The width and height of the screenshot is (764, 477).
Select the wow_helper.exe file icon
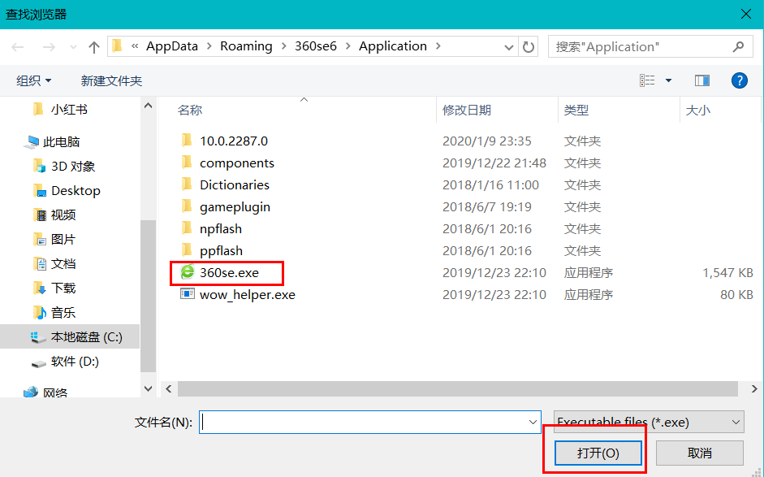point(187,294)
